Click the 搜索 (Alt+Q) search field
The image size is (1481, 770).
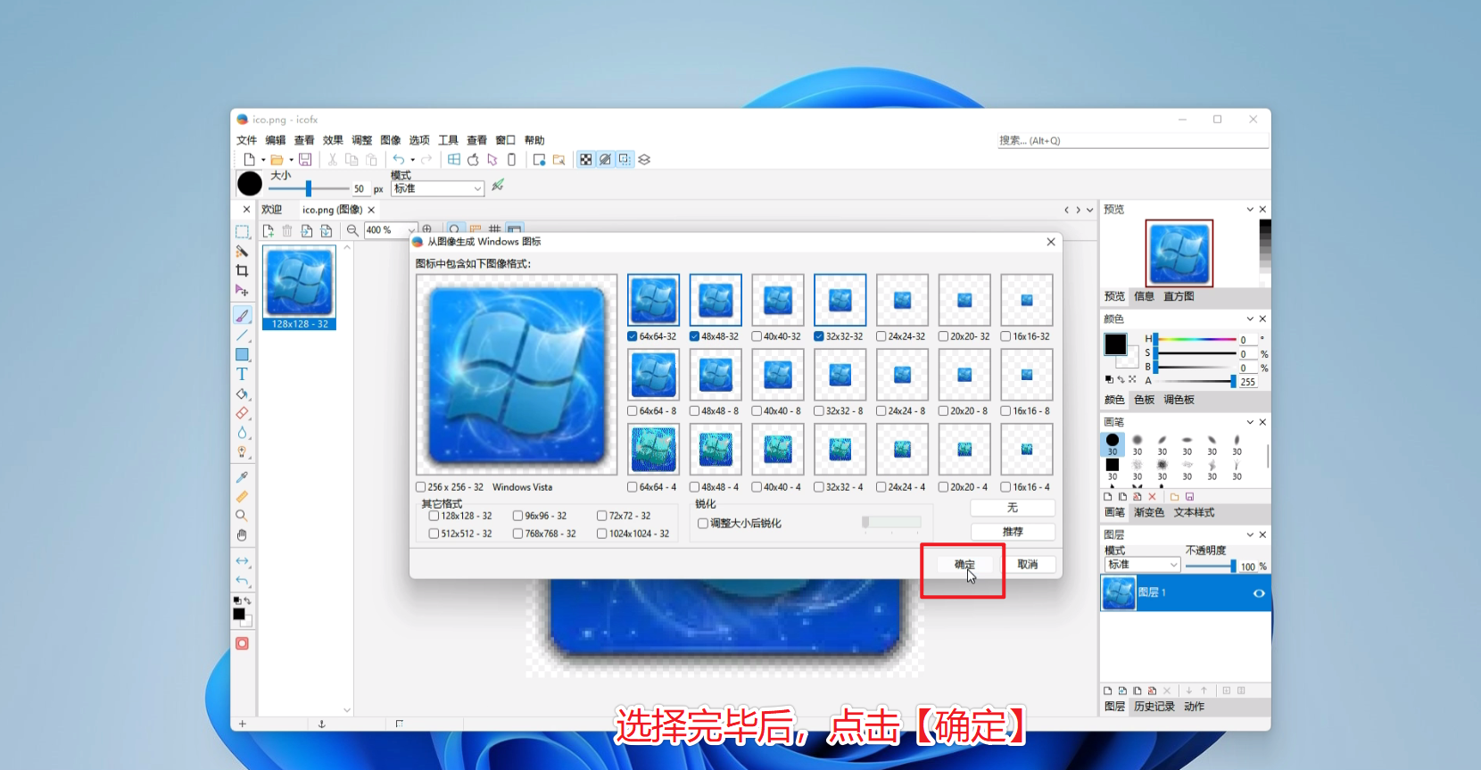1133,141
